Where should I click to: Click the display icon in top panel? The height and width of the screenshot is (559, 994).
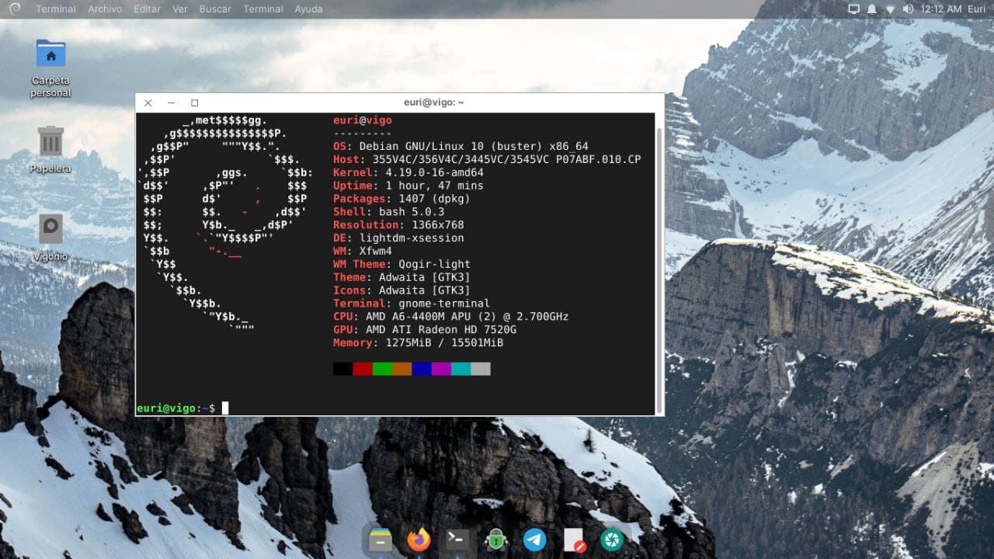pos(854,9)
